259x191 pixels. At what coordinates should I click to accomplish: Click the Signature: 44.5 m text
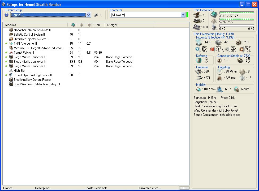[205, 98]
